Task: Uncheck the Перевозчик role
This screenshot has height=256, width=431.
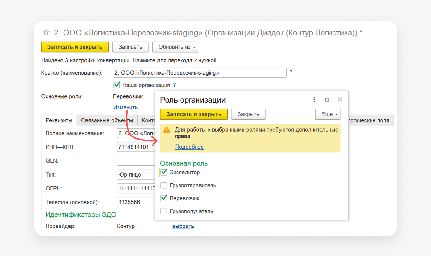Action: (164, 198)
